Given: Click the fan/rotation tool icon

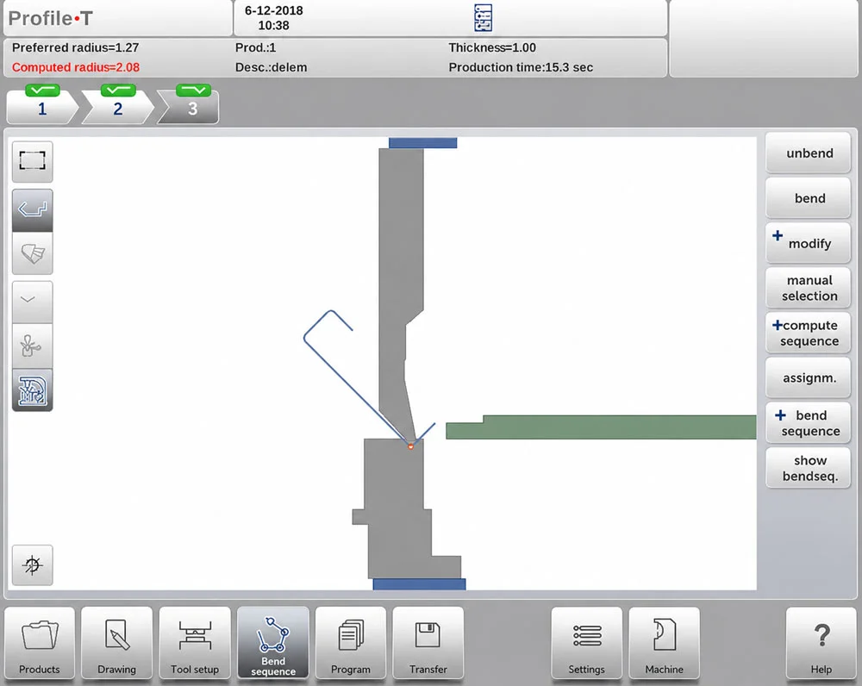Looking at the screenshot, I should 33,346.
